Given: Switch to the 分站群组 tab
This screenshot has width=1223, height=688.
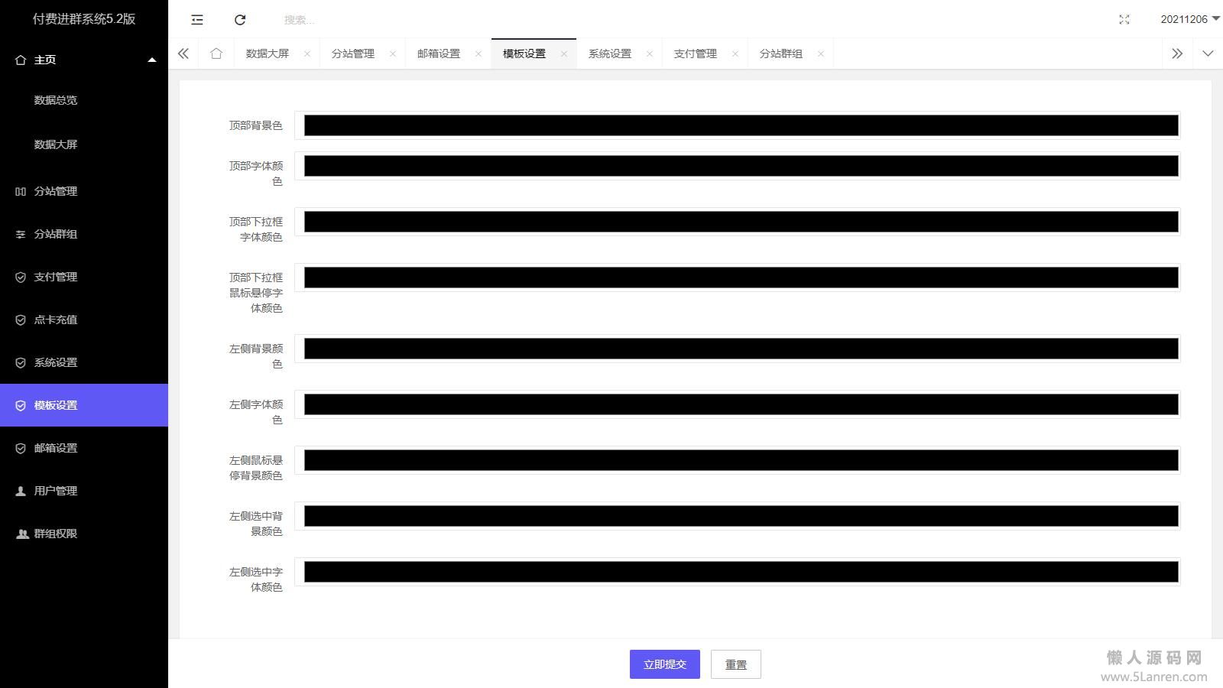Looking at the screenshot, I should tap(781, 54).
